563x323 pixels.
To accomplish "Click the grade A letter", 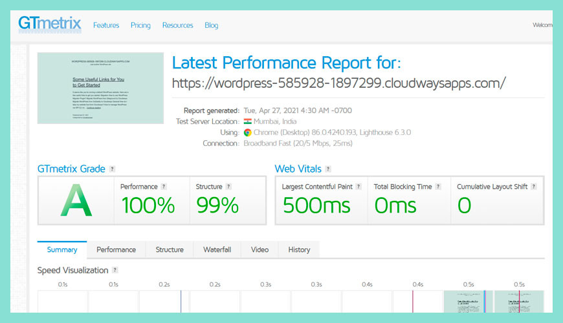I will (x=76, y=200).
